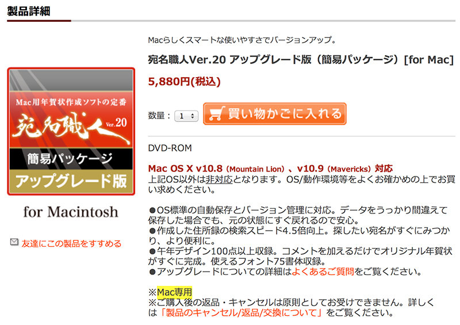Open the 数量 quantity dropdown
The height and width of the screenshot is (325, 460).
(186, 116)
